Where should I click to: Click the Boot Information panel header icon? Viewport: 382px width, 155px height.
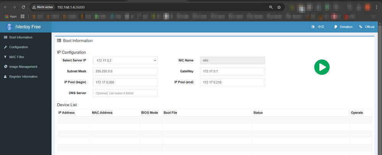[59, 41]
